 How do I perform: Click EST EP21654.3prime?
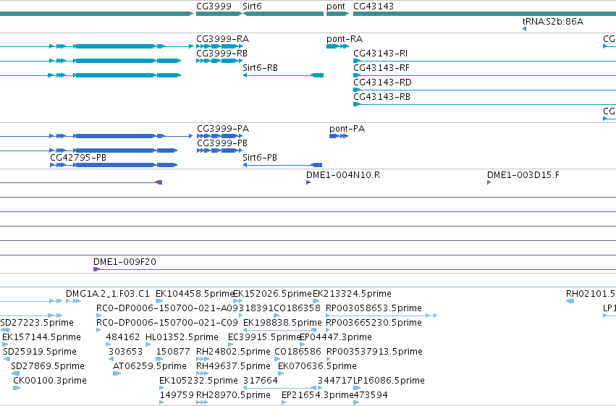(x=318, y=395)
